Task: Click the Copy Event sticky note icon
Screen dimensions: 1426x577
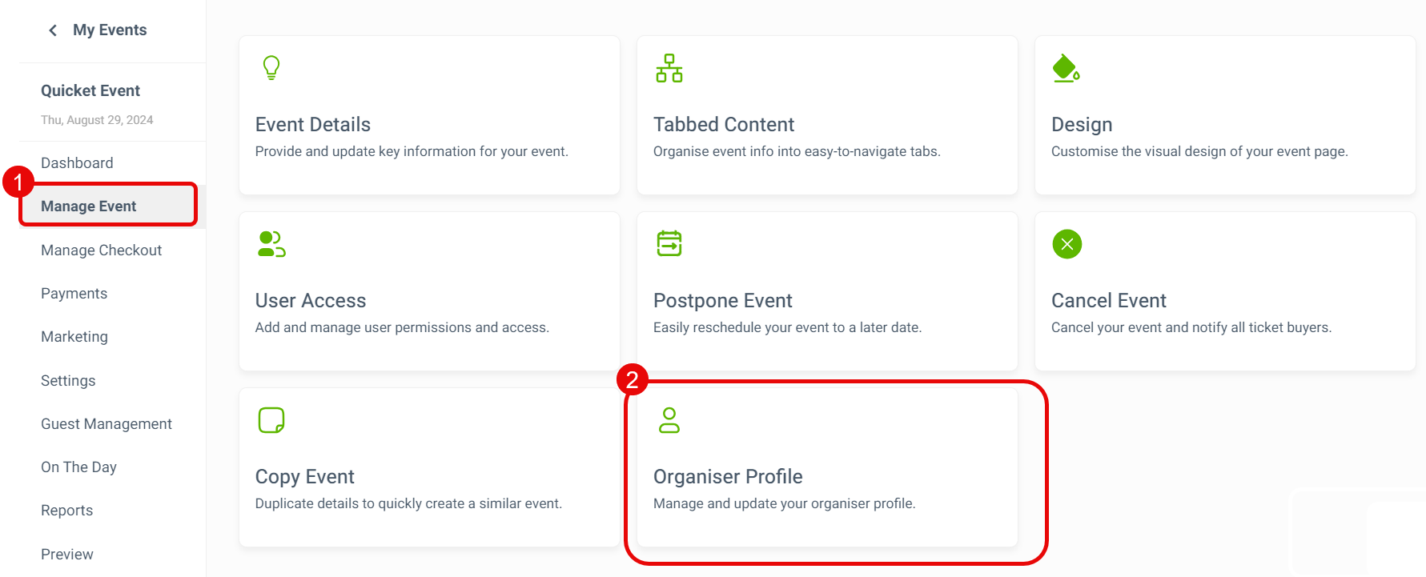Action: coord(271,420)
